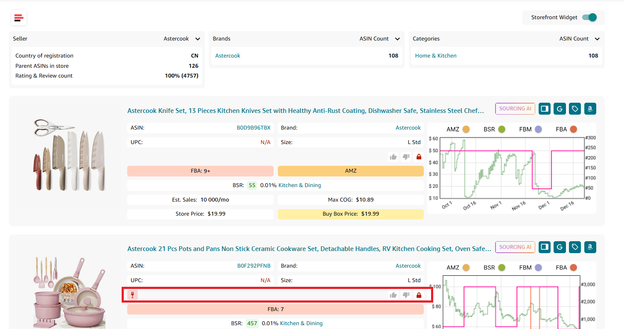Click the tag icon on the cookware set row

pyautogui.click(x=574, y=247)
